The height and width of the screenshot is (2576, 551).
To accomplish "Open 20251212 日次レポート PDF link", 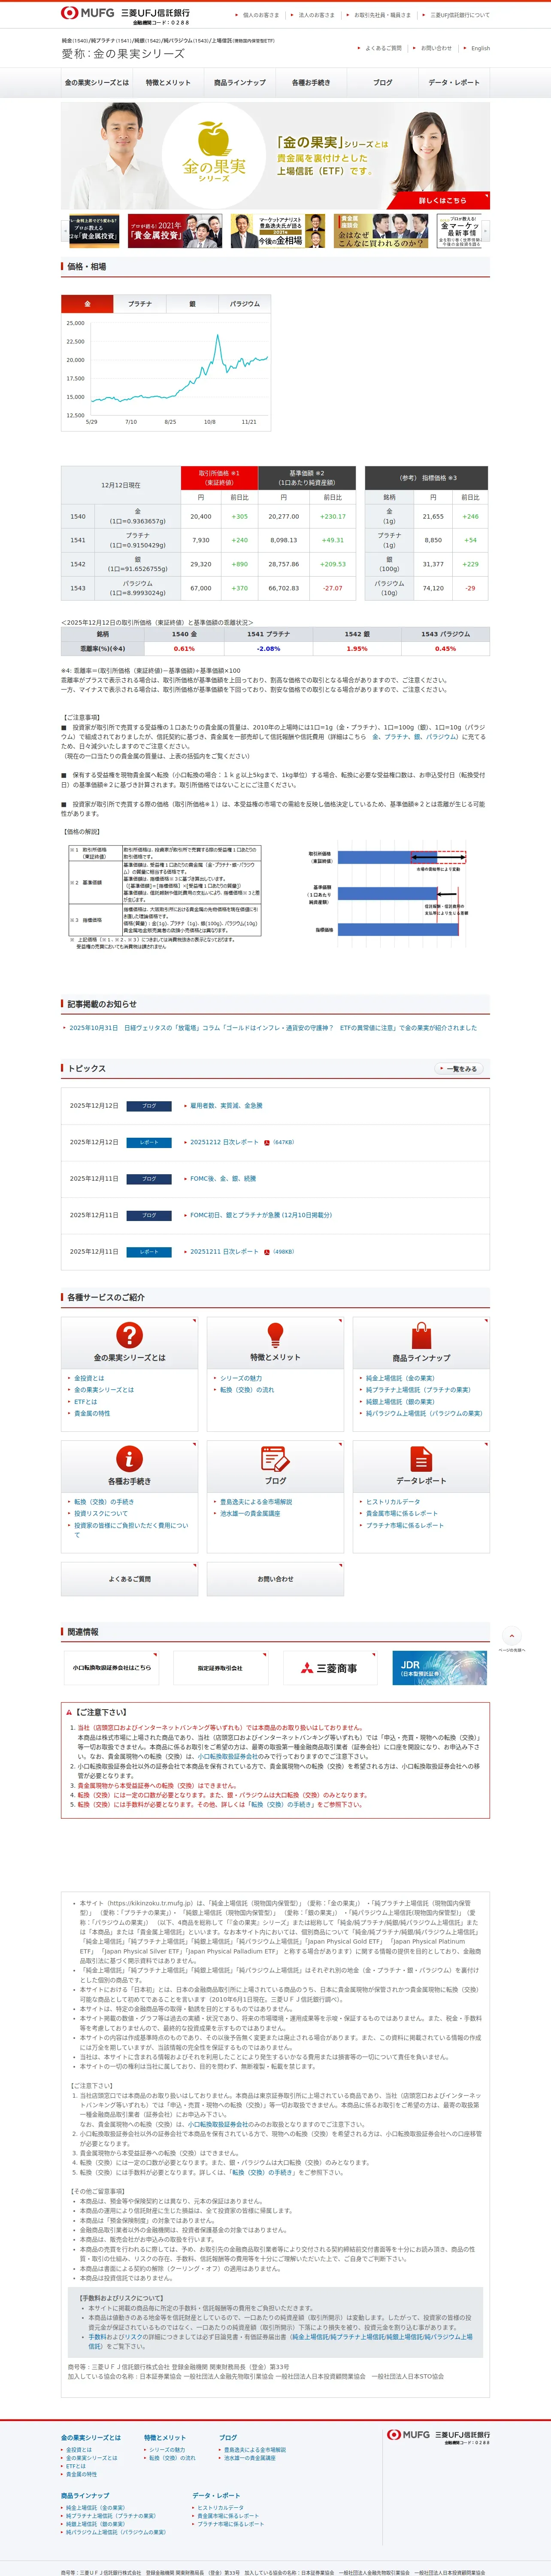I will click(x=224, y=1142).
